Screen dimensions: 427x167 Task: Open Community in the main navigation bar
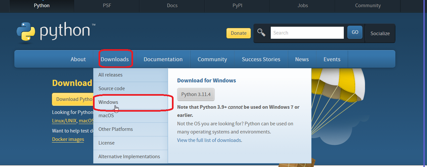(x=212, y=59)
